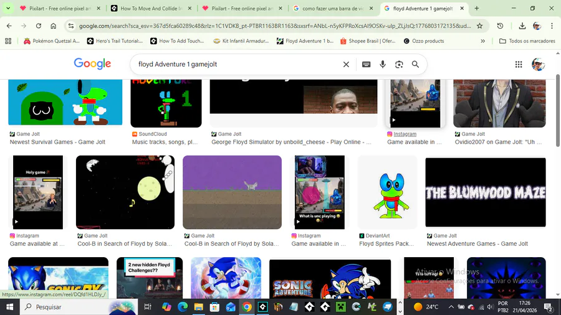Open the on-screen keyboard input tool
This screenshot has width=561, height=315.
click(366, 64)
